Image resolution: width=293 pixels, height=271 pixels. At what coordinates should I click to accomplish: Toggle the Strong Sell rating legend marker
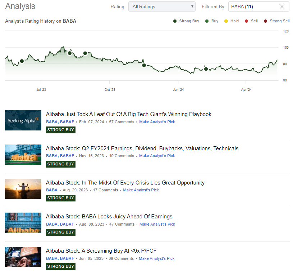pos(265,21)
